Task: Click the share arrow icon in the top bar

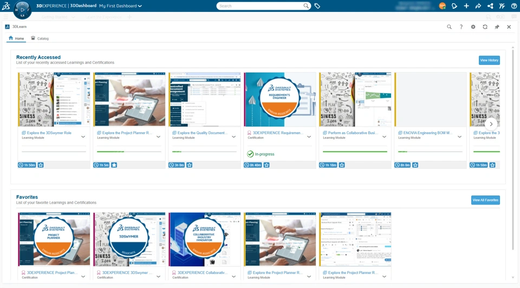Action: click(x=478, y=6)
